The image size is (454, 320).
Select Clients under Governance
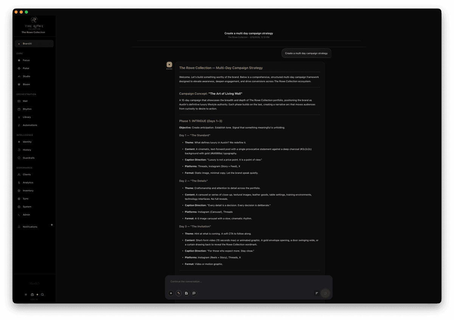click(26, 174)
